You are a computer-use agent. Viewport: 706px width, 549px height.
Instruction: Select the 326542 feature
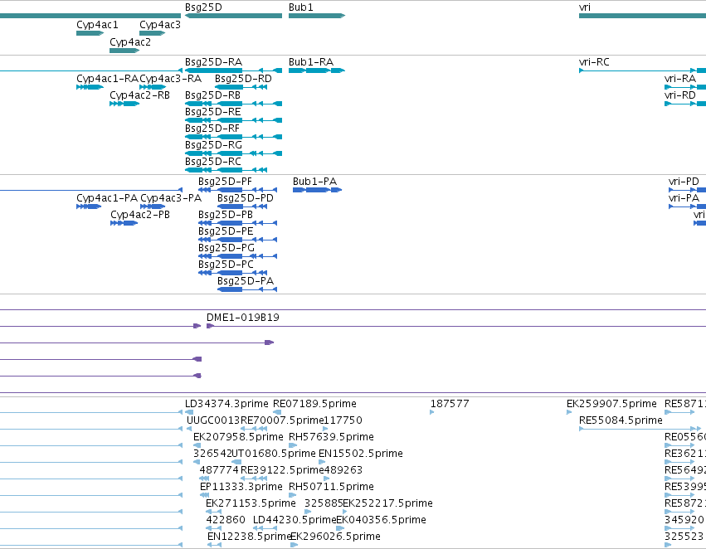pos(197,462)
